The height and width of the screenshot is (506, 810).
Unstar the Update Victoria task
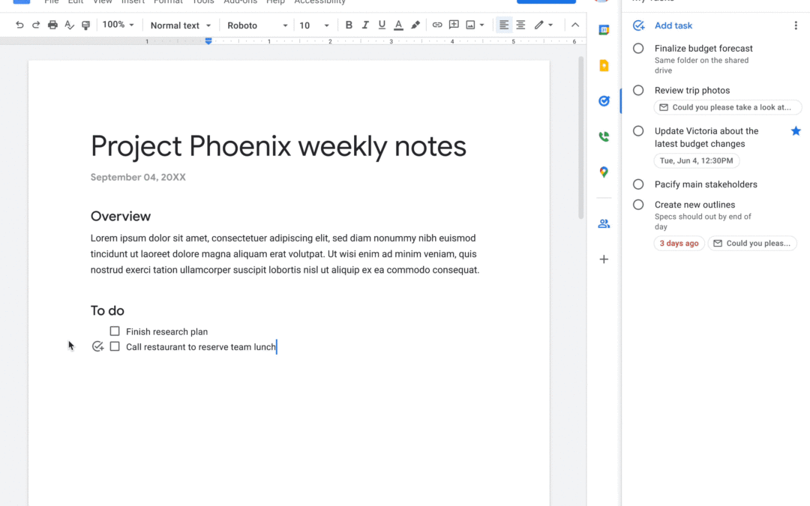coord(796,131)
